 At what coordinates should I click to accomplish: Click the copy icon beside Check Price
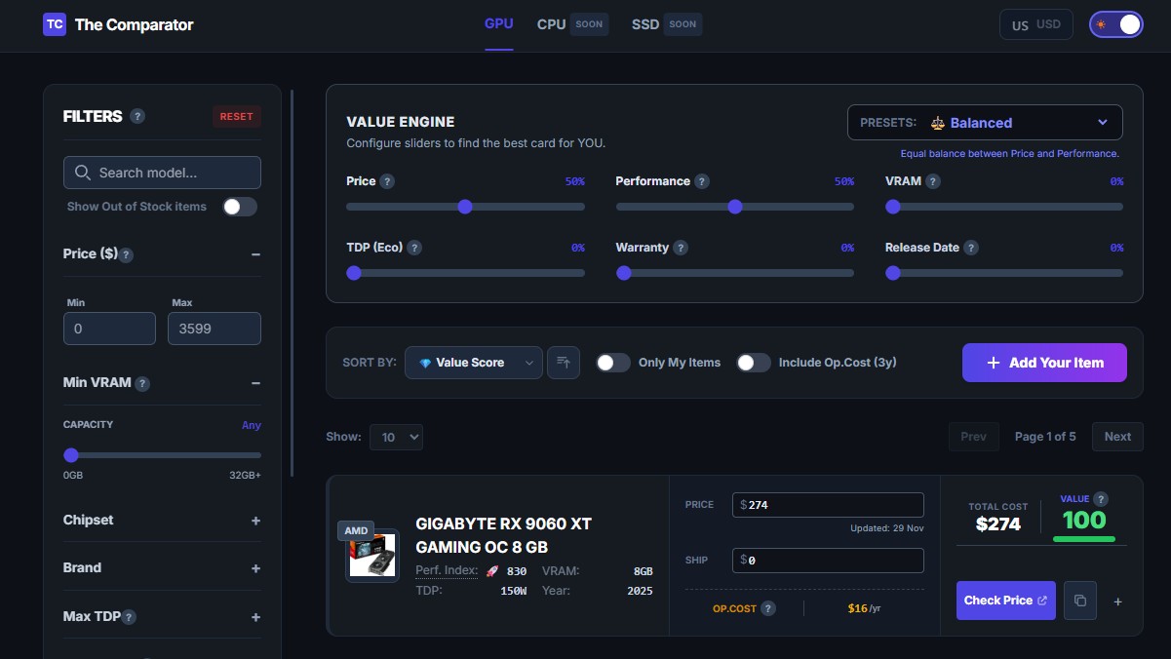point(1080,601)
